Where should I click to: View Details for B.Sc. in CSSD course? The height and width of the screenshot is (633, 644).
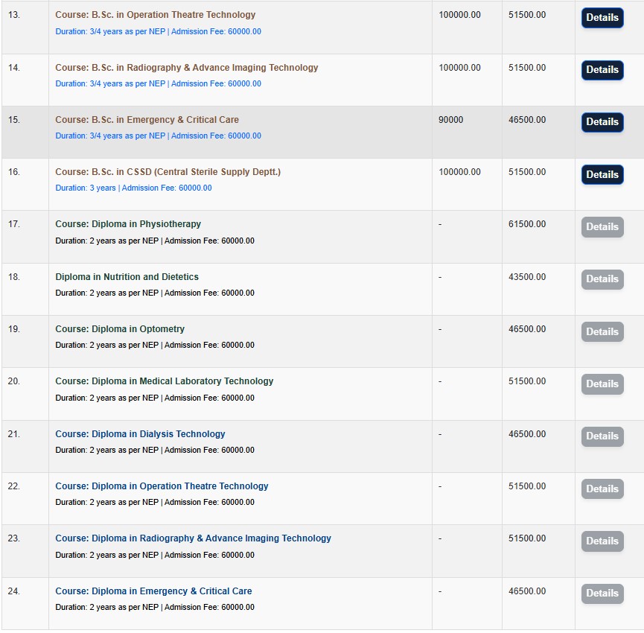602,175
